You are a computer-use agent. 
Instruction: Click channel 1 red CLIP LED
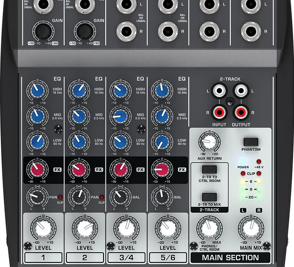pyautogui.click(x=60, y=197)
